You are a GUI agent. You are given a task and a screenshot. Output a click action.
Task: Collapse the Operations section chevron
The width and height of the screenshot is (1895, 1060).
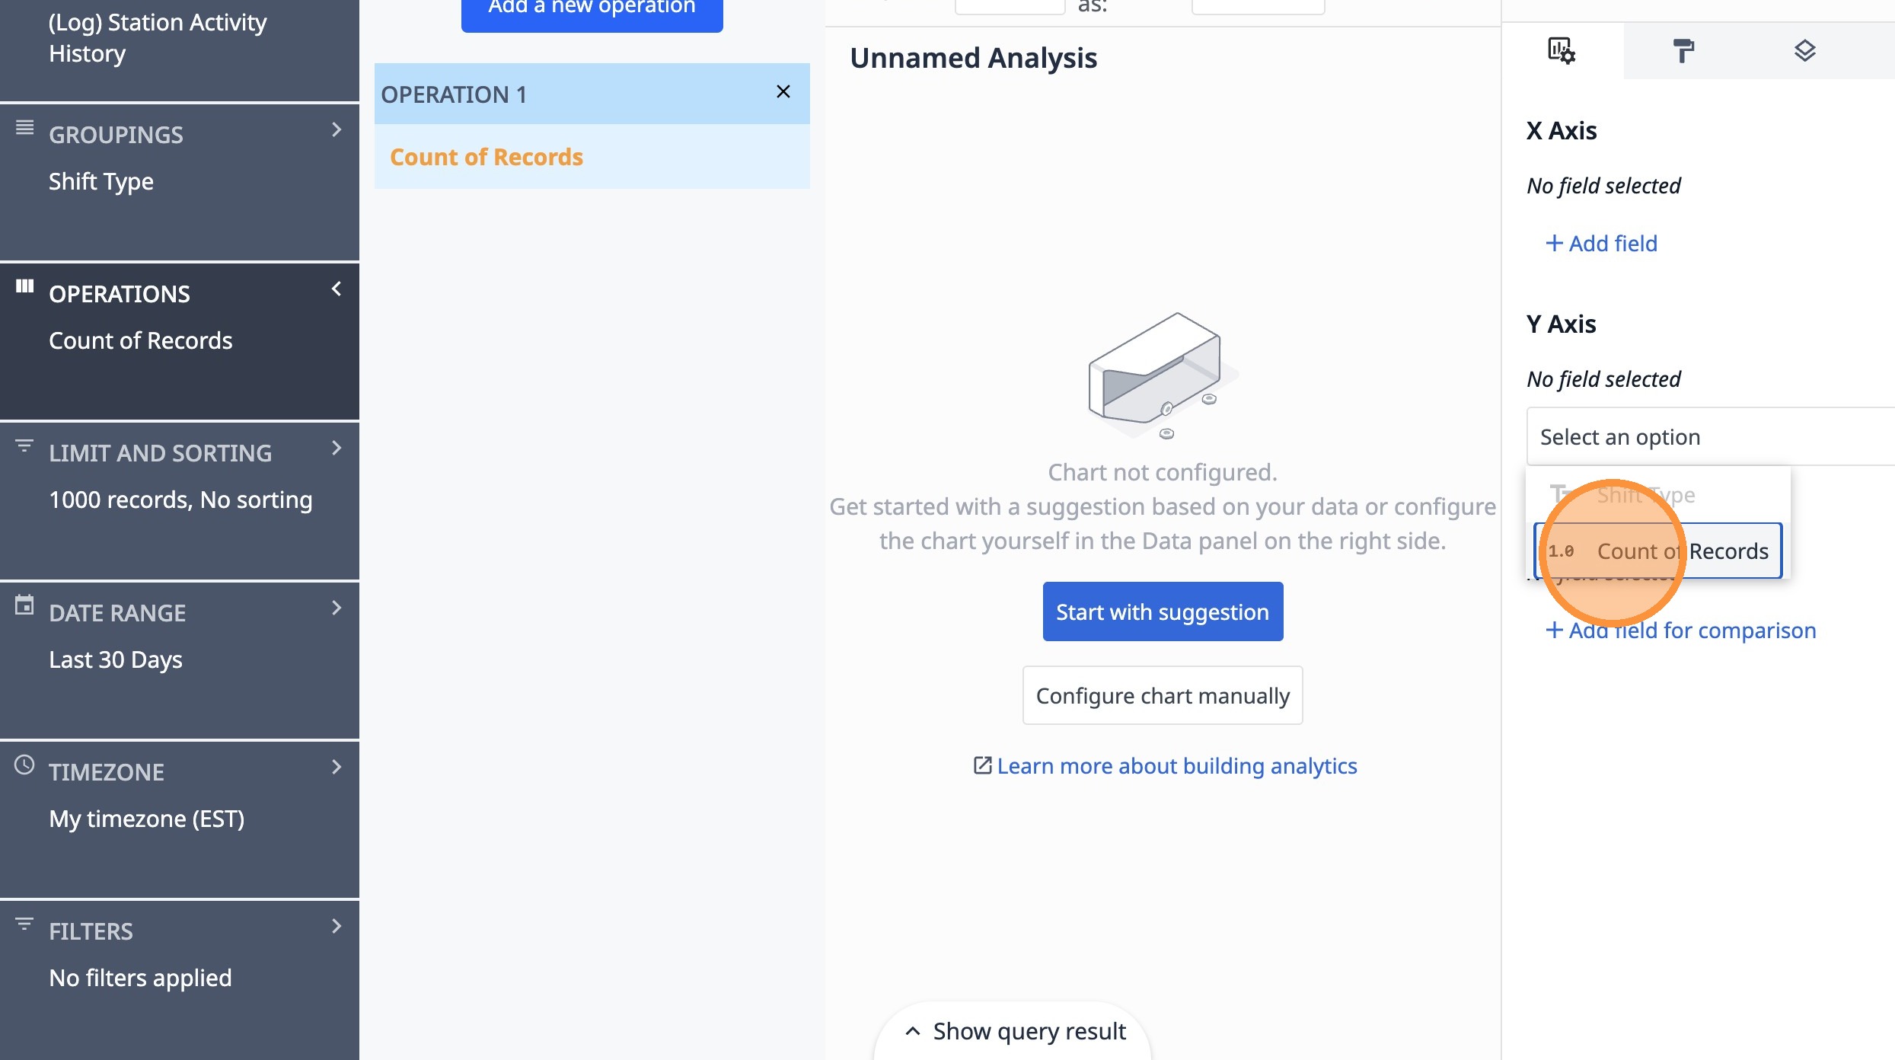[x=337, y=289]
